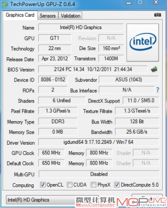Click the ROPs field showing 2

click(x=53, y=90)
